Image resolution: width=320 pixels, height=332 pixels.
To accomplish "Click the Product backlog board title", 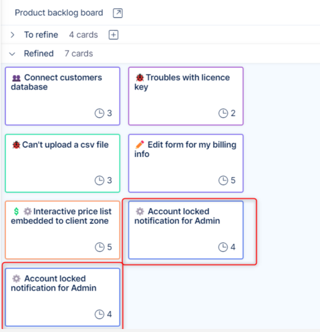I will 59,13.
